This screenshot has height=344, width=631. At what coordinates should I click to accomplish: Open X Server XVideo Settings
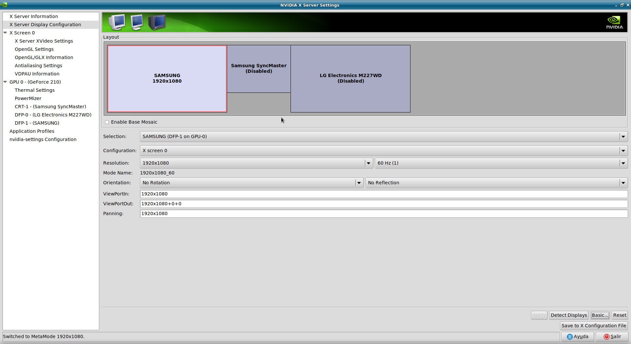pyautogui.click(x=51, y=41)
